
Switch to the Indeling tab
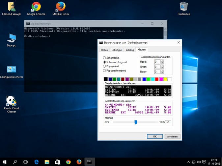click(130, 50)
